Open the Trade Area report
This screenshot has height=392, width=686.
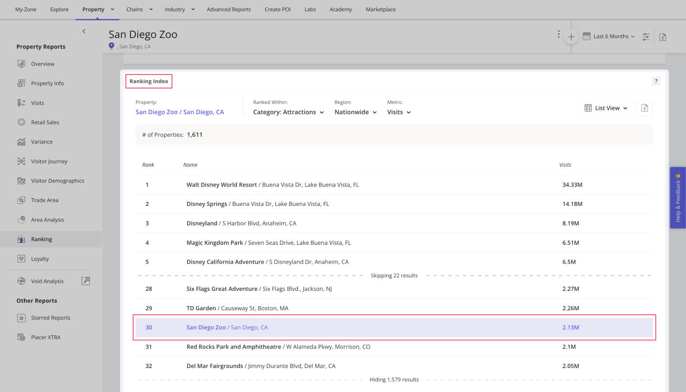pos(45,200)
